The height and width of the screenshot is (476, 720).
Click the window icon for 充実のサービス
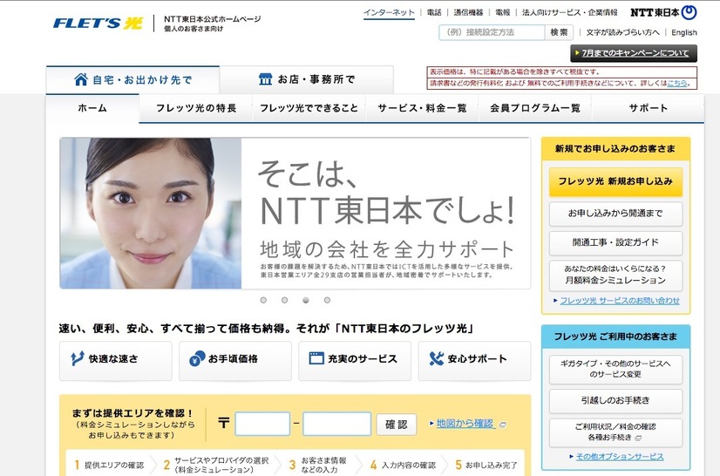pyautogui.click(x=316, y=358)
